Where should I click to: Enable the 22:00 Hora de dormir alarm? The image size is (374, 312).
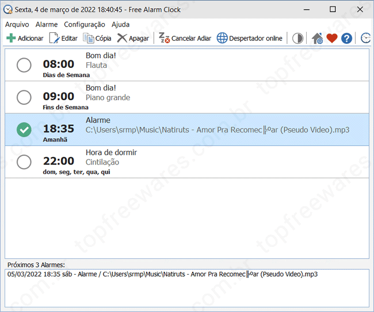click(x=24, y=162)
